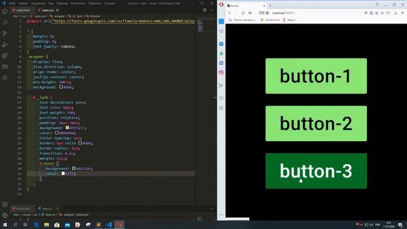
Task: Open Opera tab search magnifier
Action: coord(377,4)
